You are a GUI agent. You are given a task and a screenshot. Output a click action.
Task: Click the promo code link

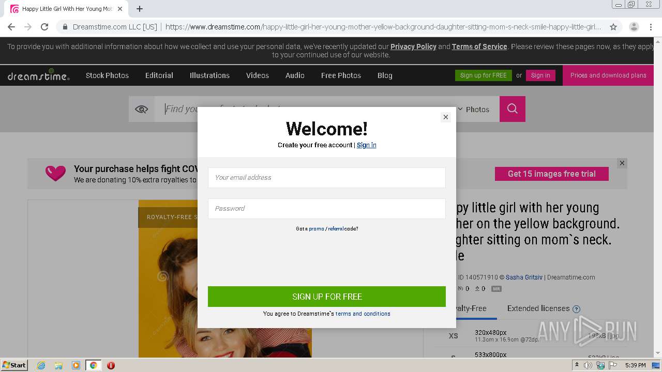pyautogui.click(x=317, y=229)
